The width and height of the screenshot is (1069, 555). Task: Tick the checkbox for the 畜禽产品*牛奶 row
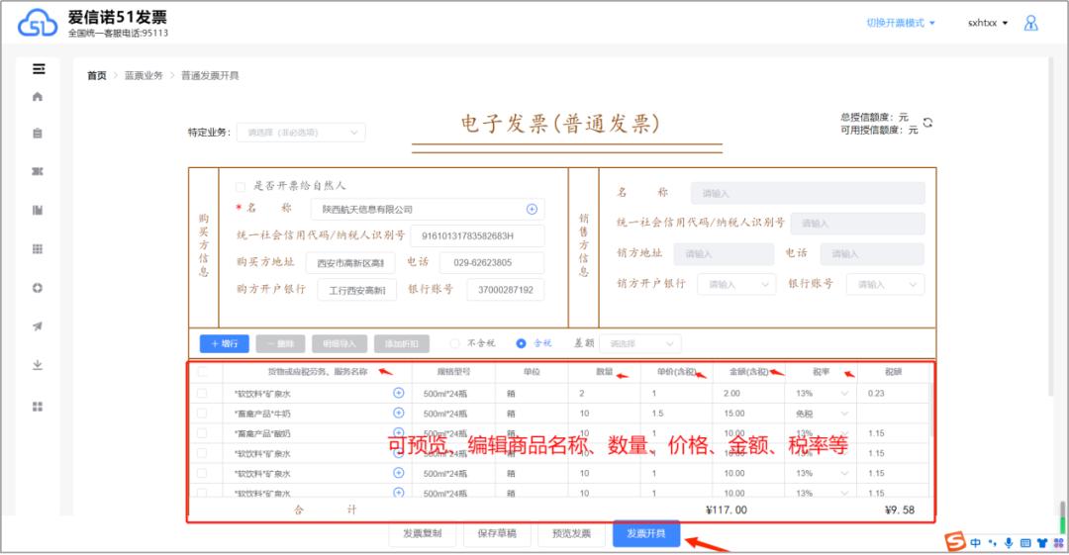(202, 414)
